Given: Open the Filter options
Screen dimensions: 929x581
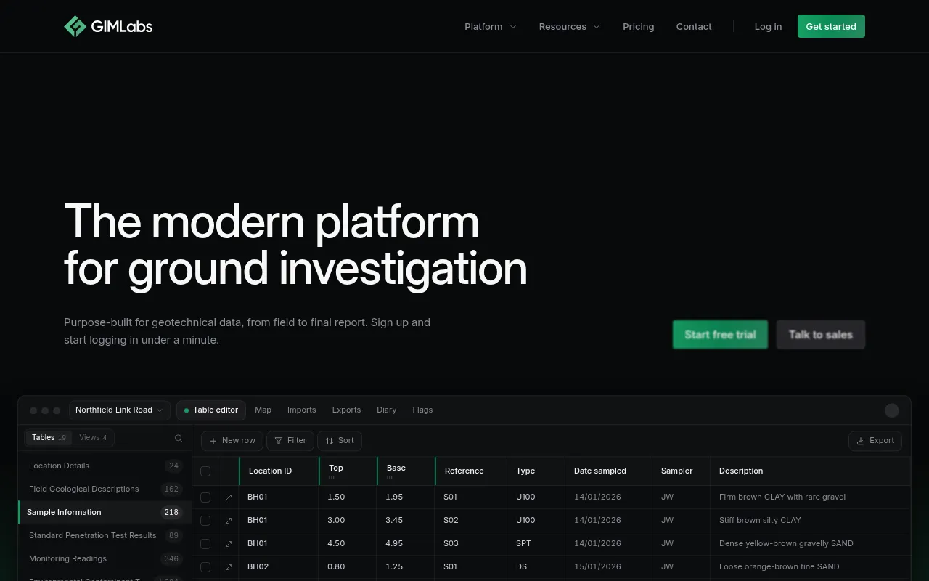Looking at the screenshot, I should pyautogui.click(x=290, y=441).
